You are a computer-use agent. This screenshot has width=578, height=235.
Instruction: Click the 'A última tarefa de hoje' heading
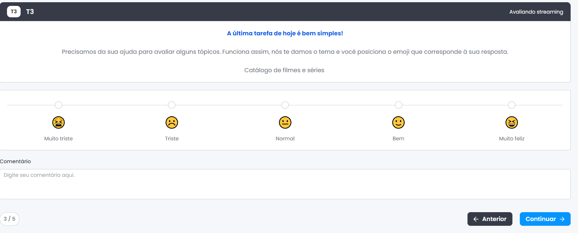click(x=285, y=33)
